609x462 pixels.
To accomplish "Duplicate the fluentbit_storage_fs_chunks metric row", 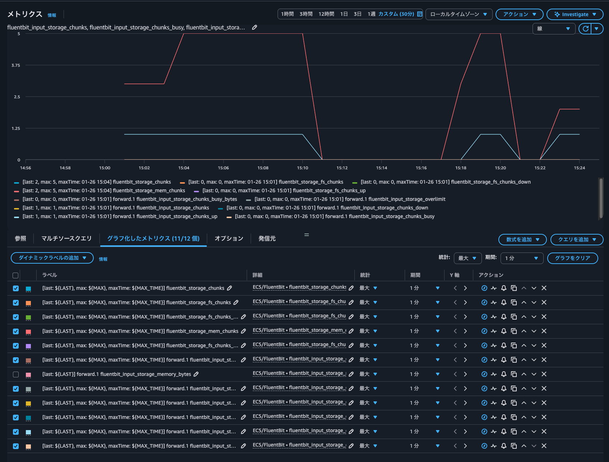I will click(514, 302).
